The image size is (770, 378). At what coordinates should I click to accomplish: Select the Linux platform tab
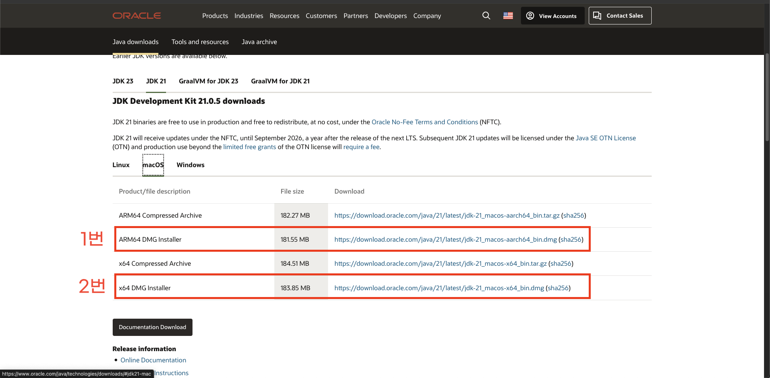click(x=121, y=165)
